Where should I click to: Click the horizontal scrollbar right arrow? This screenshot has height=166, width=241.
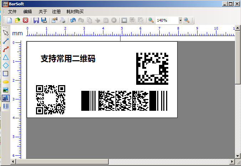(232, 161)
